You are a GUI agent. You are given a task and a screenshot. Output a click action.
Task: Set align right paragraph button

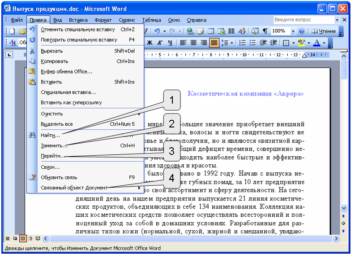[204, 43]
